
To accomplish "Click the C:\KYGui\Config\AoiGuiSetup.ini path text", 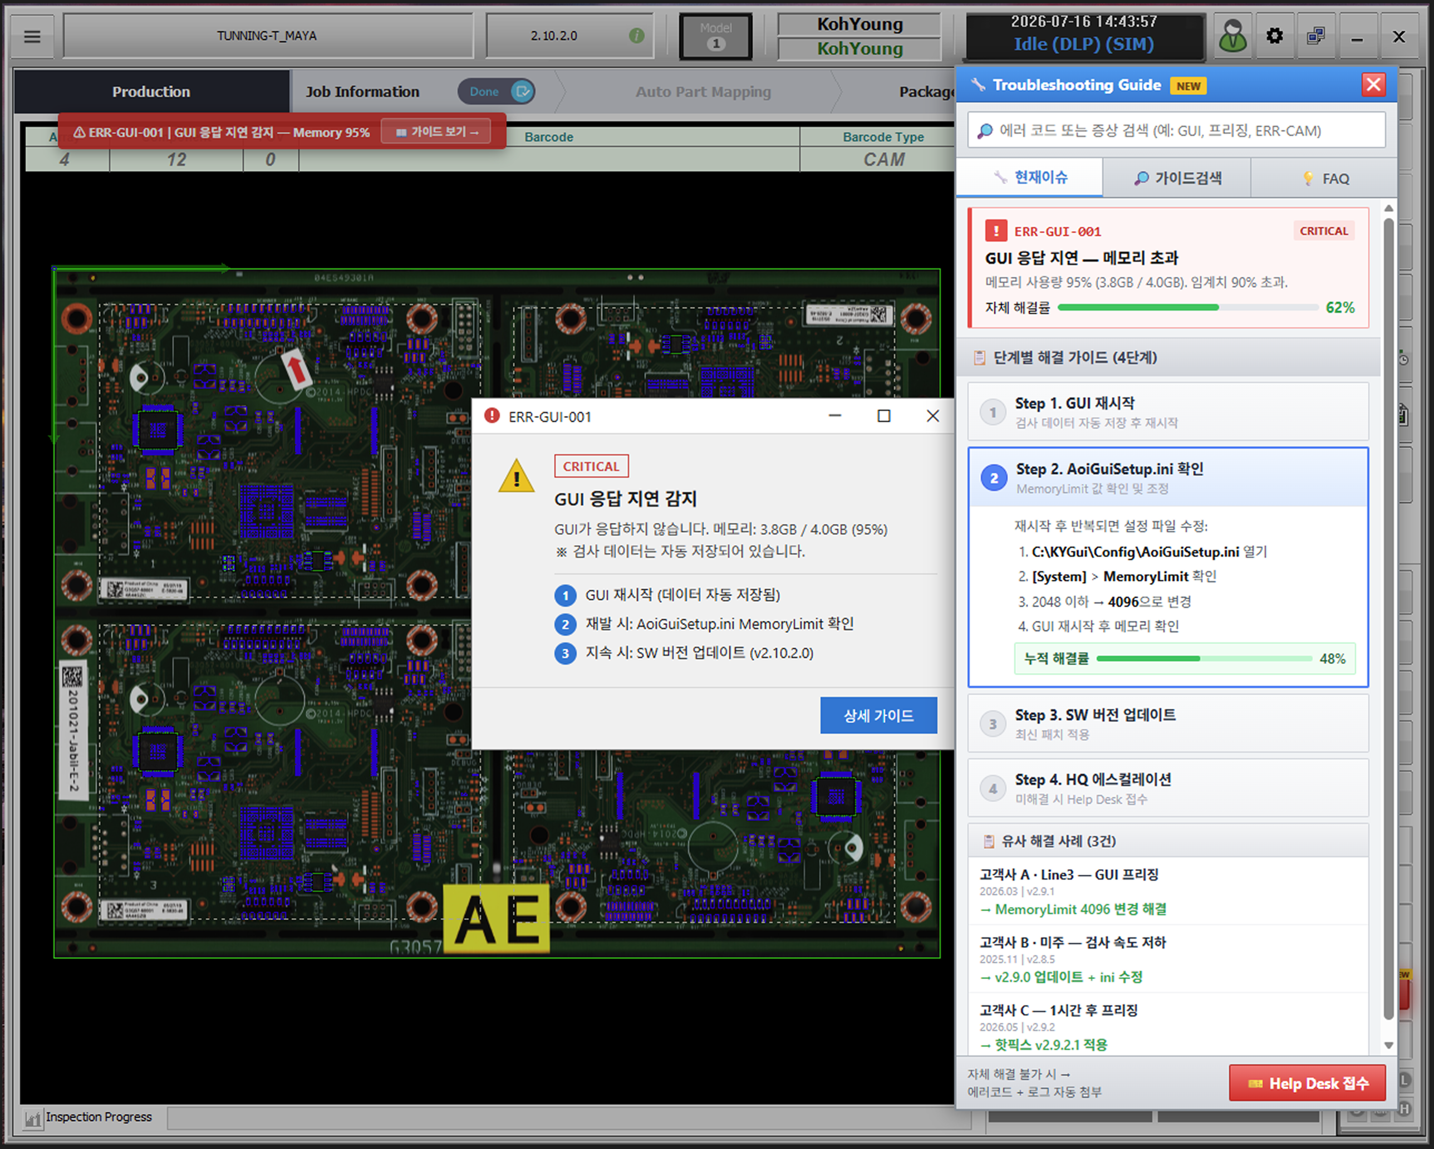I will coord(1136,552).
